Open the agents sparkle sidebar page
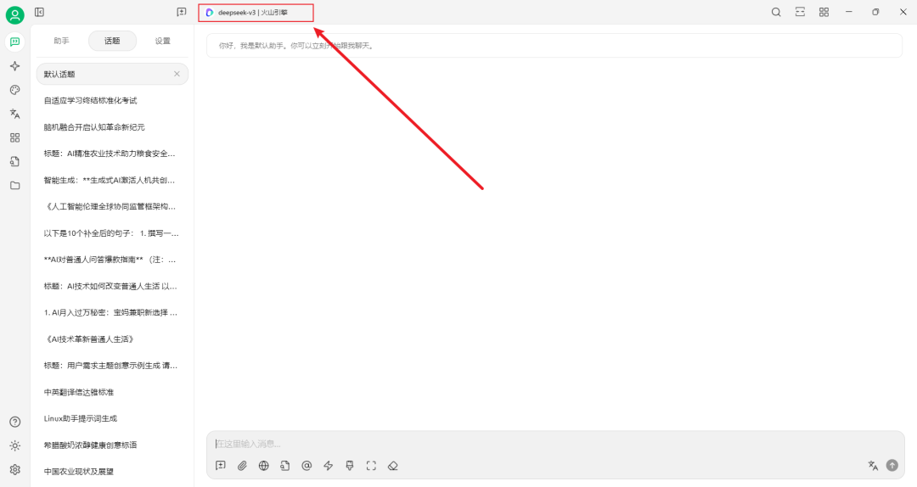 coord(15,66)
